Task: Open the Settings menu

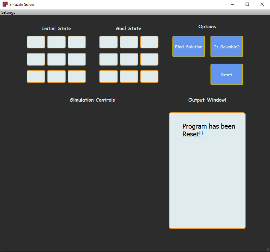Action: (x=8, y=12)
